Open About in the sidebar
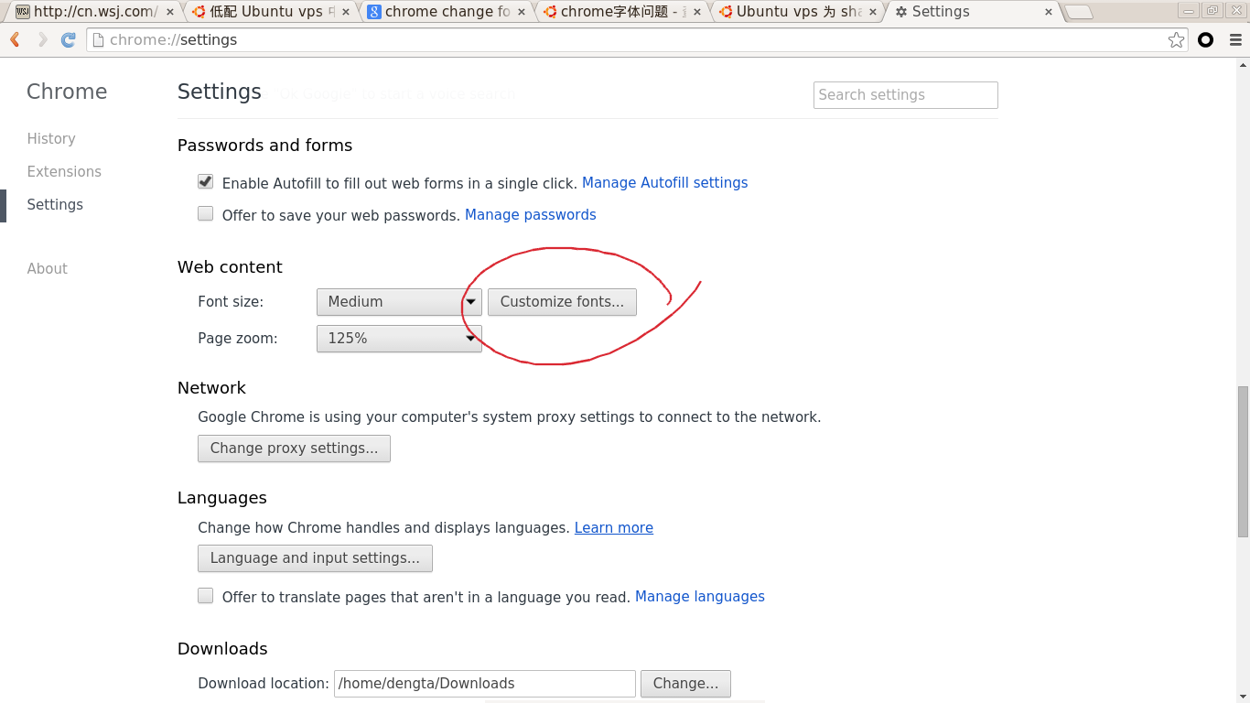 pos(48,268)
